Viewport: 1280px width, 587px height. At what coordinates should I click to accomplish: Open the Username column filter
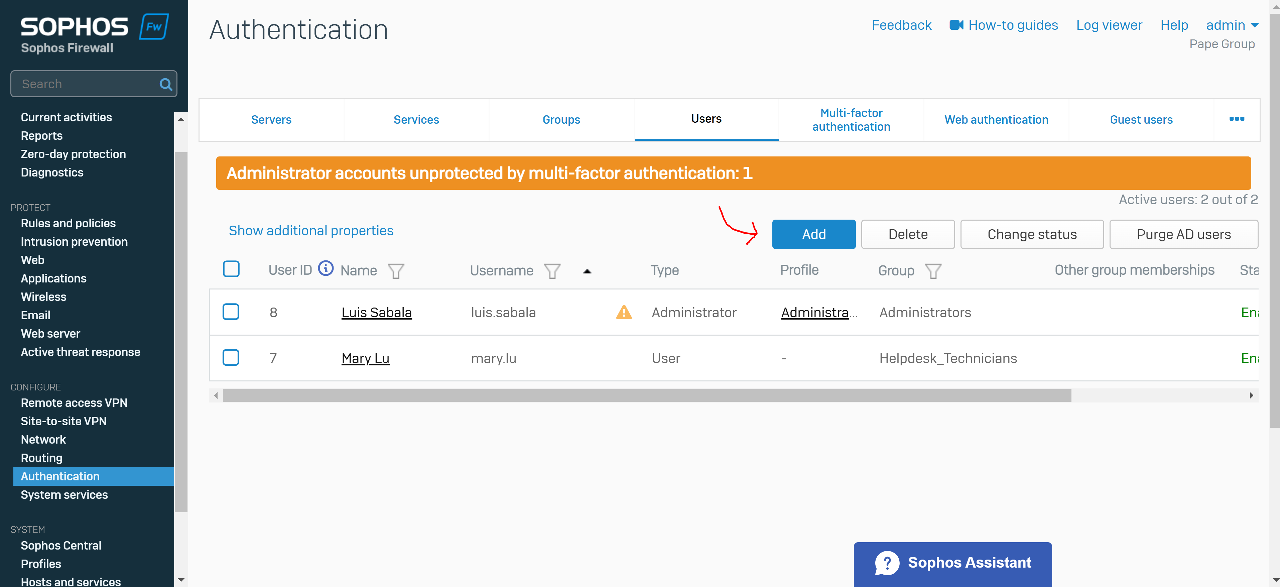[x=552, y=271]
